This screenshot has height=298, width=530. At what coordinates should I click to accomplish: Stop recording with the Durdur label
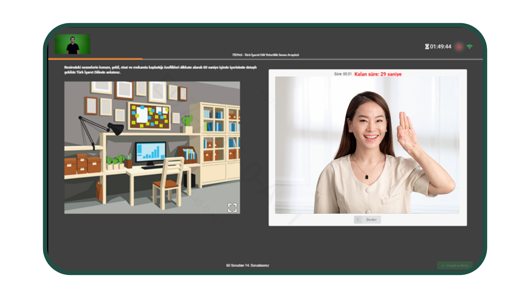[x=371, y=220]
